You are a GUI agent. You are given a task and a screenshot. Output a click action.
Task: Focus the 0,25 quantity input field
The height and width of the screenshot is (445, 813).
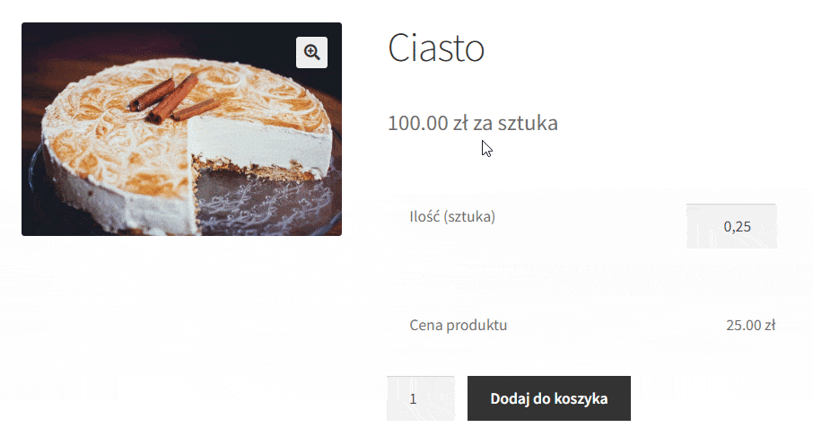point(731,226)
